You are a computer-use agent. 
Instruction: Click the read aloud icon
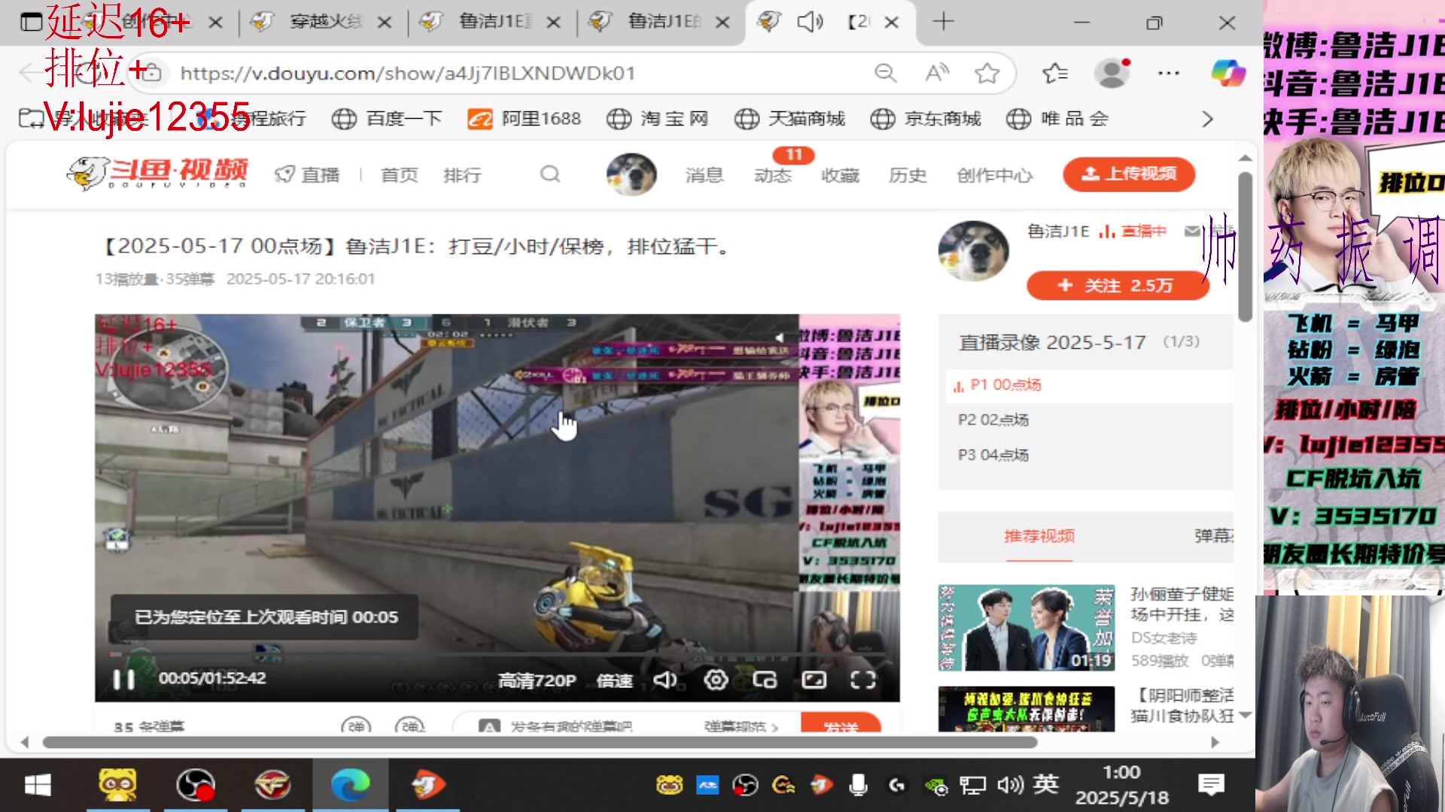pyautogui.click(x=937, y=73)
